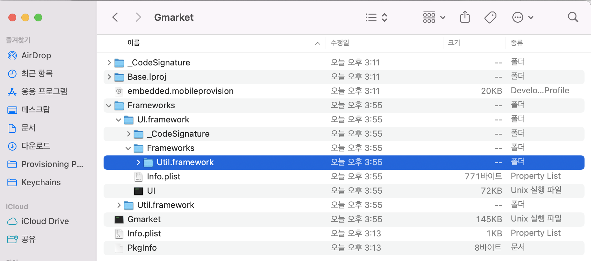Collapse the top-level Frameworks folder

click(109, 106)
